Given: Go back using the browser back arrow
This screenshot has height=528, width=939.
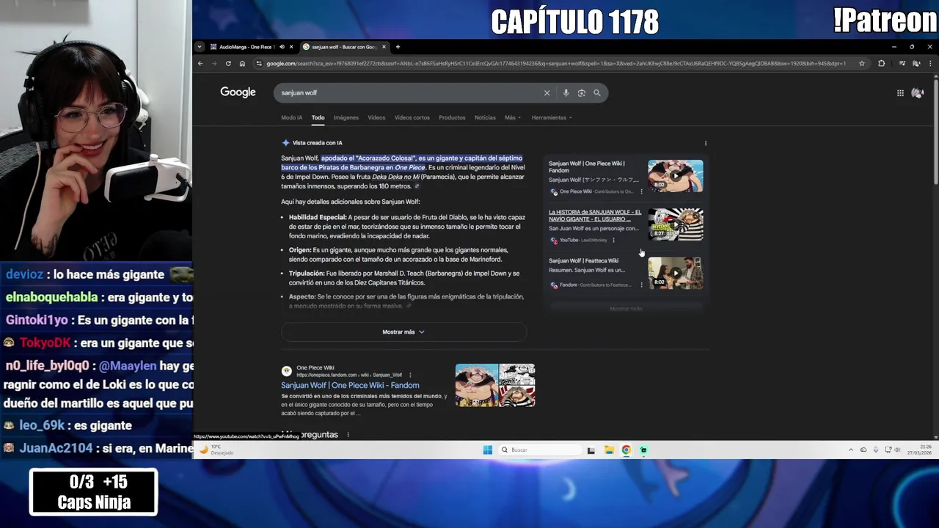Looking at the screenshot, I should [200, 63].
